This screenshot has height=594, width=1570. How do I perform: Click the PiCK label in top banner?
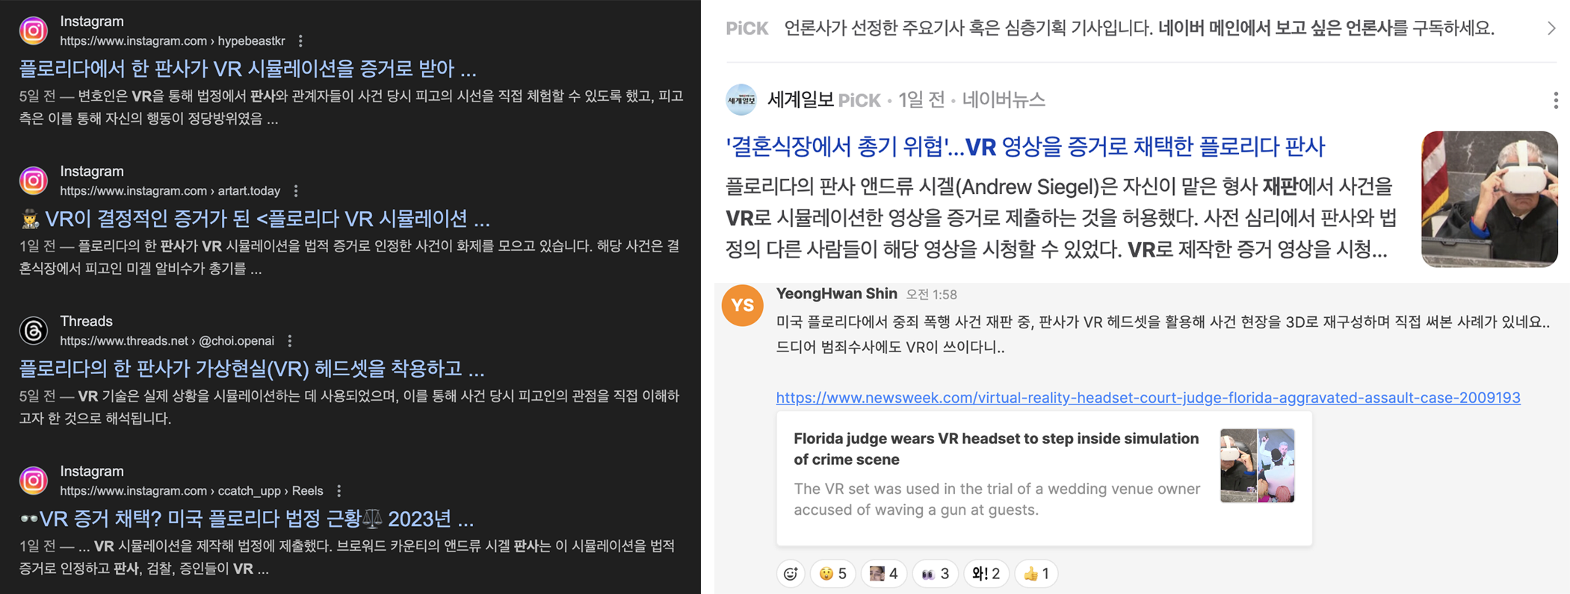coord(747,29)
